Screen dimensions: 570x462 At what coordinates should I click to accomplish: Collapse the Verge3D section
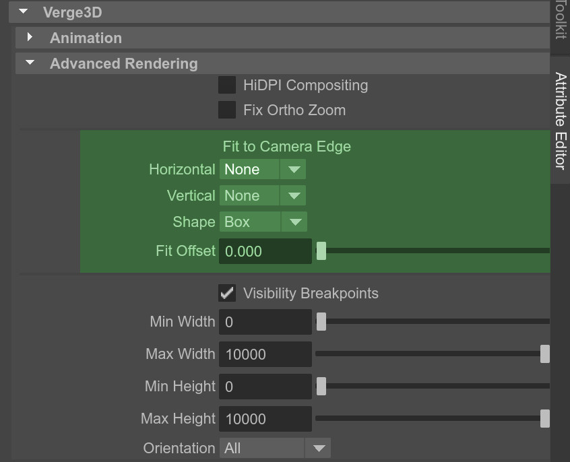[x=24, y=11]
